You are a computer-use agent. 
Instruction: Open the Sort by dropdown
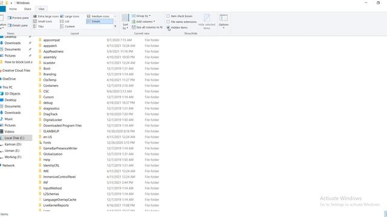point(125,22)
